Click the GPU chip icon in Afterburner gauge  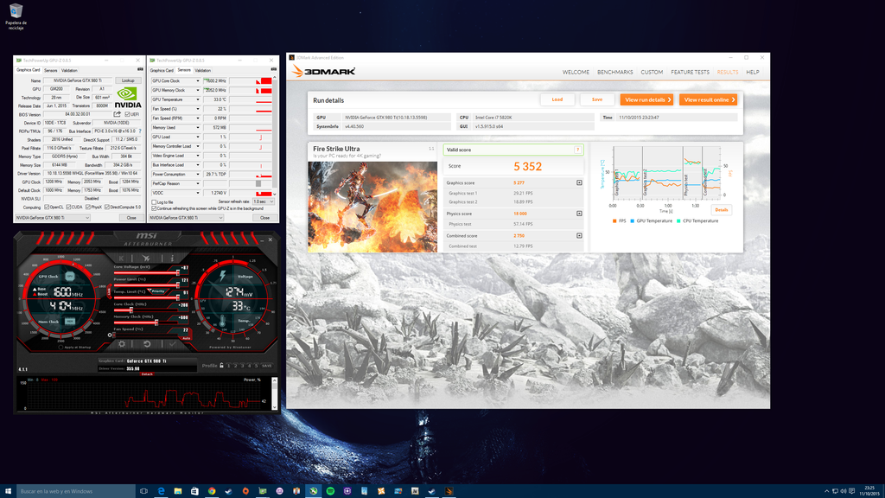click(x=69, y=277)
